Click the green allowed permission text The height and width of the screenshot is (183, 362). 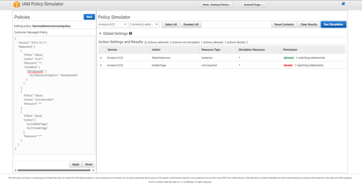tap(288, 58)
